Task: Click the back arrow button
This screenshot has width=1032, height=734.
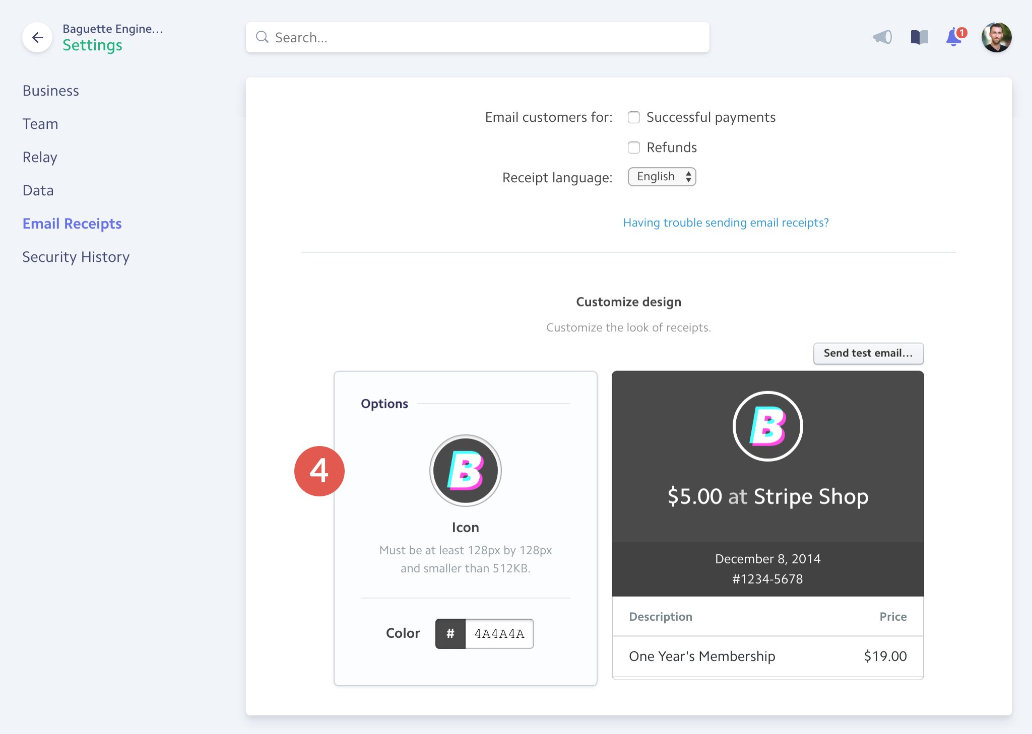Action: click(37, 37)
